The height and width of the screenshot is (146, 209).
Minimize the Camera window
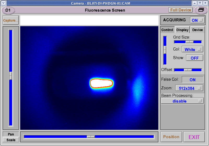click(194, 3)
